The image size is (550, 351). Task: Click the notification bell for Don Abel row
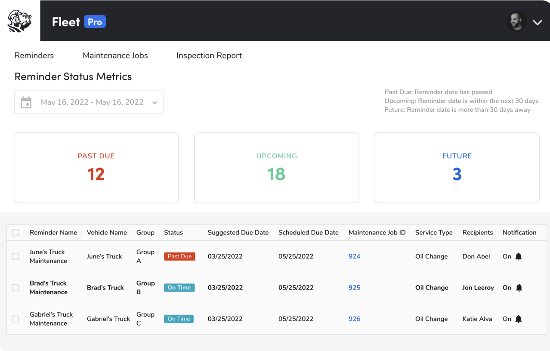pyautogui.click(x=519, y=256)
